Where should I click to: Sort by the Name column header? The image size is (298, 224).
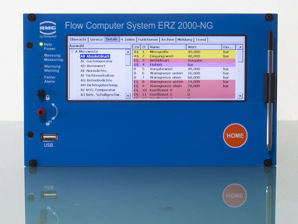[x=167, y=47]
